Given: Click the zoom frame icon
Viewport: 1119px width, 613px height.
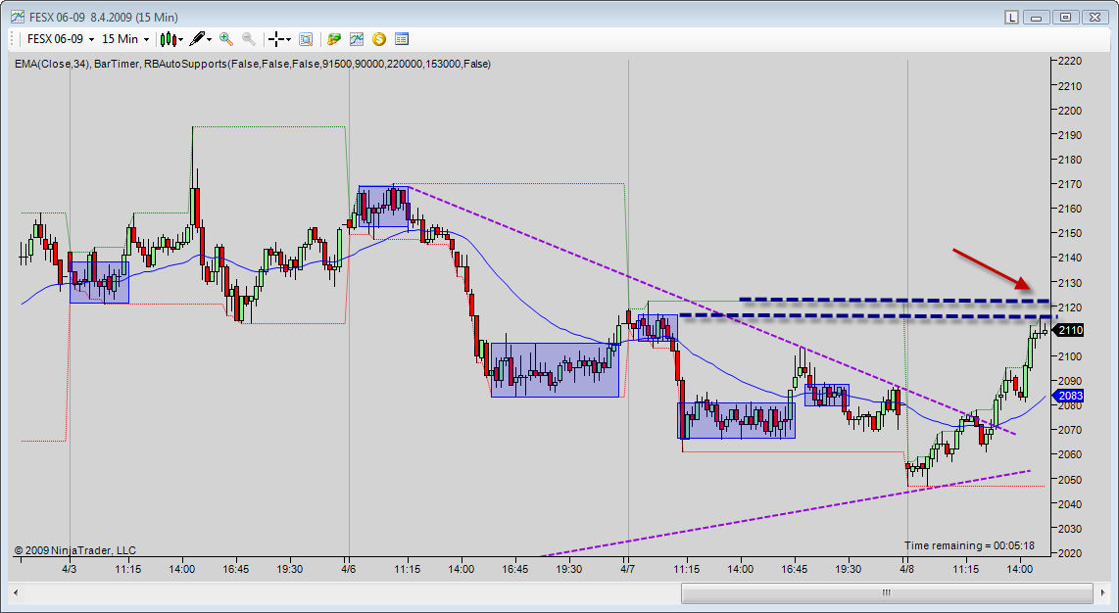Looking at the screenshot, I should pos(306,39).
